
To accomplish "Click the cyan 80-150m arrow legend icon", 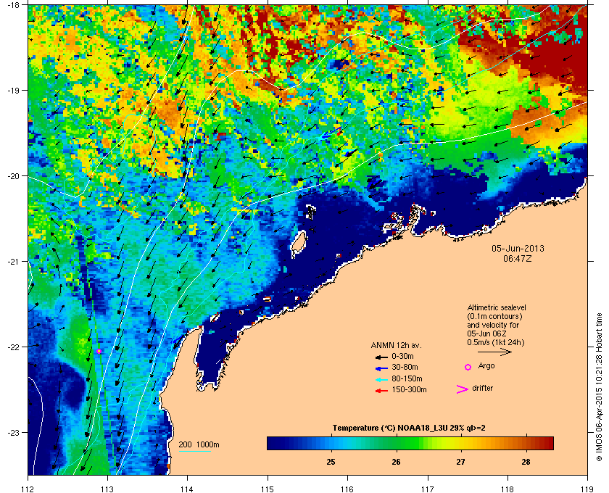I will [x=381, y=379].
